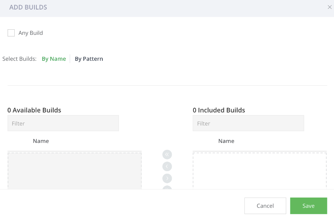The width and height of the screenshot is (334, 221).
Task: Switch to By Name selection
Action: pyautogui.click(x=54, y=59)
